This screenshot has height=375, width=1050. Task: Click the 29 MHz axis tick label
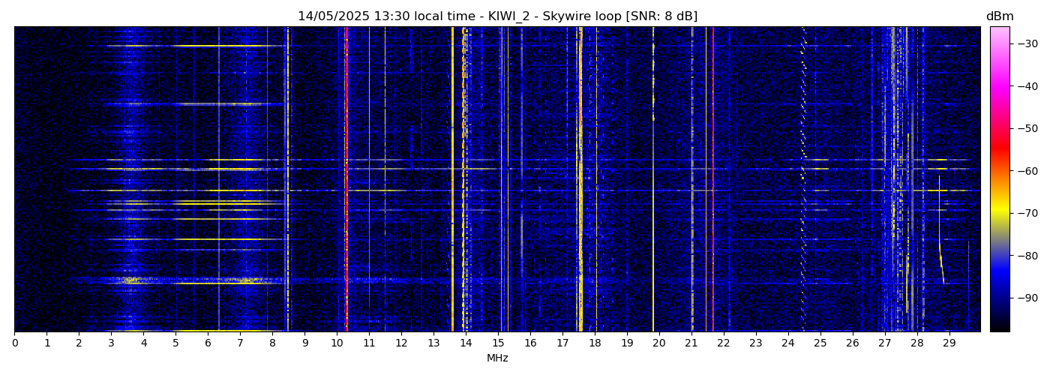(949, 343)
